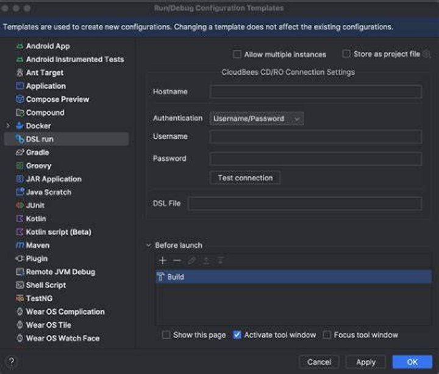This screenshot has width=439, height=374.
Task: Edit the before launch task pencil icon
Action: (191, 261)
